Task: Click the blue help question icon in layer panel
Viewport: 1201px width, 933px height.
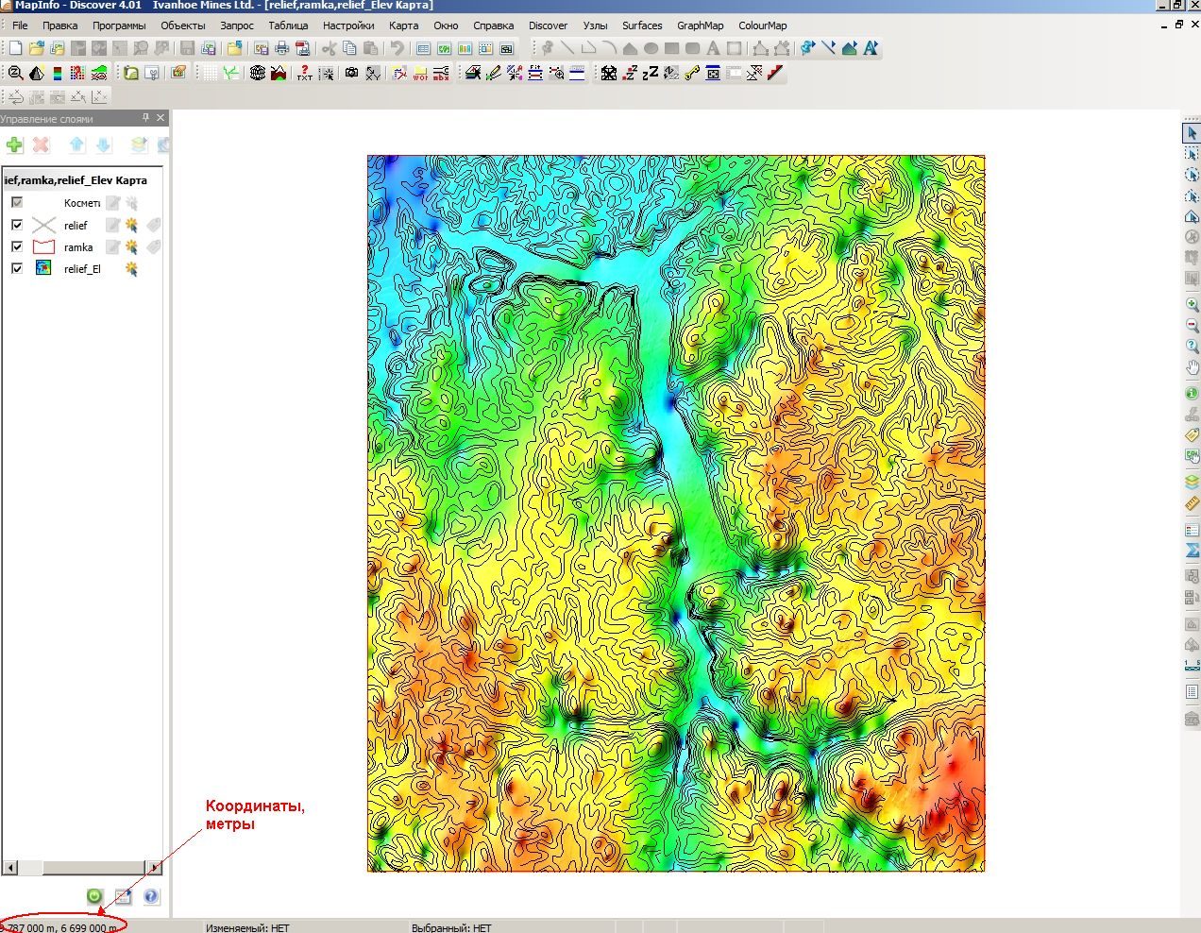Action: 151,896
